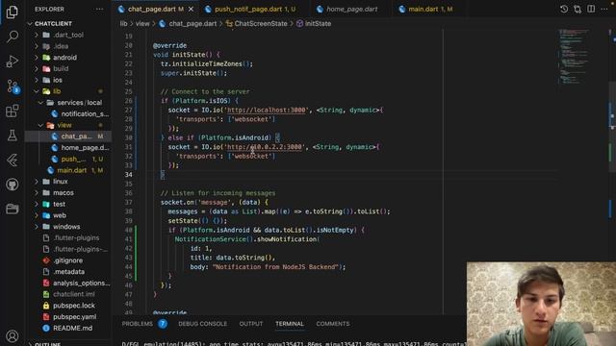Open pubspec.yaml file

[69, 316]
